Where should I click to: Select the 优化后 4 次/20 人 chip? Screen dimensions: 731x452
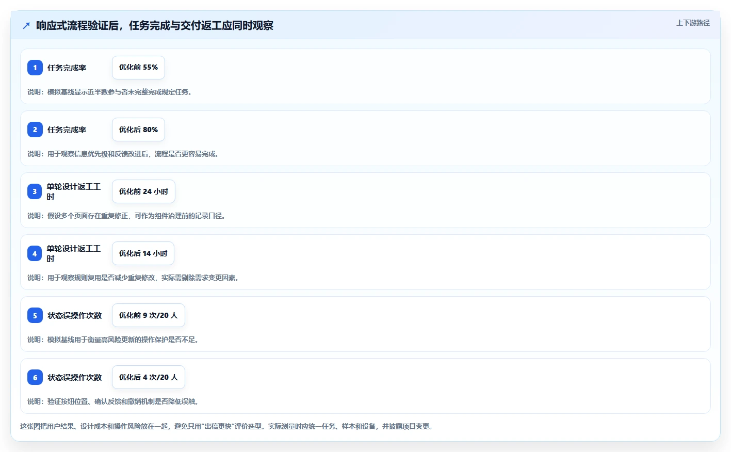click(148, 377)
